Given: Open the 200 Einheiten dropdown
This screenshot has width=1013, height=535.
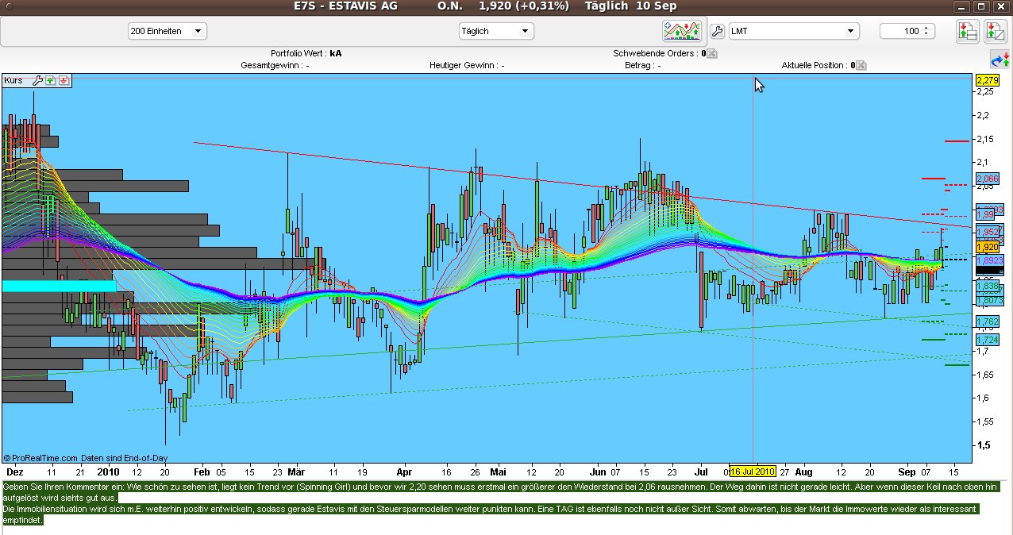Looking at the screenshot, I should coord(168,31).
